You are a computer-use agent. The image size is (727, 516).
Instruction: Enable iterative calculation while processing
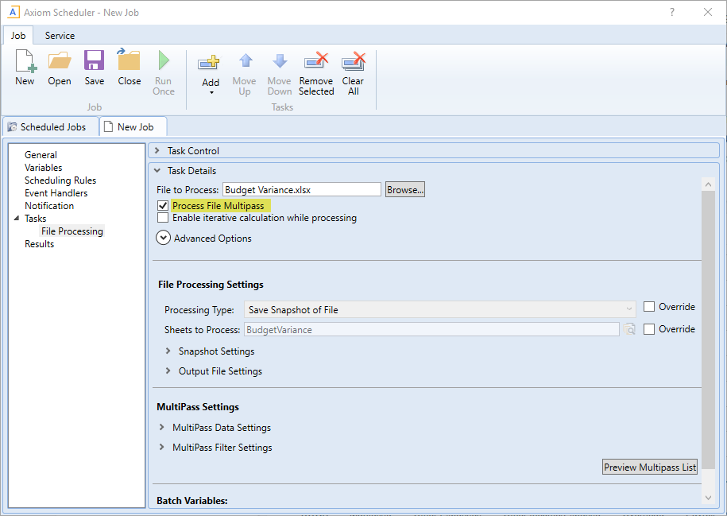[x=163, y=218]
